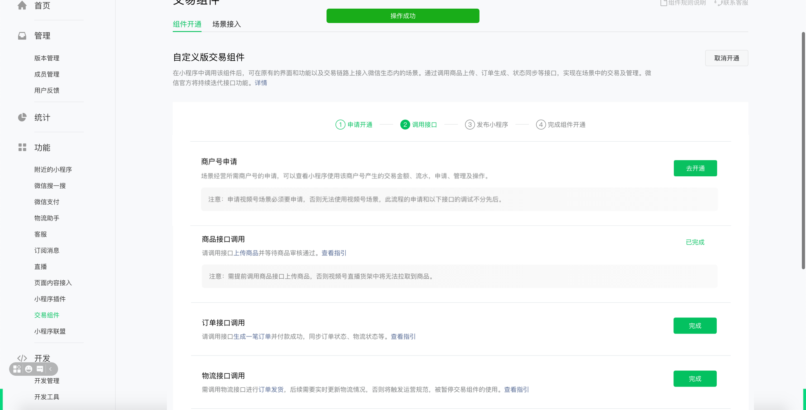Expand the 管理 section in the sidebar
This screenshot has height=410, width=806.
[42, 36]
